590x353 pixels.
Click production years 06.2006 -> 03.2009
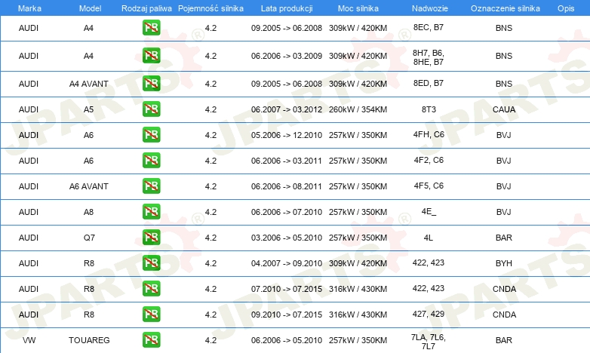pos(287,56)
